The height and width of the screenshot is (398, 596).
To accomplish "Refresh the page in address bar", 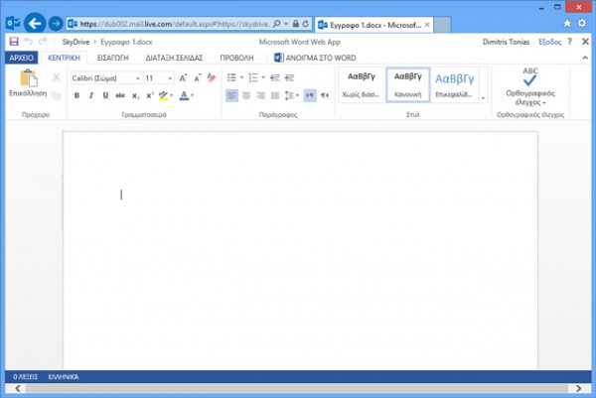I will pos(306,24).
